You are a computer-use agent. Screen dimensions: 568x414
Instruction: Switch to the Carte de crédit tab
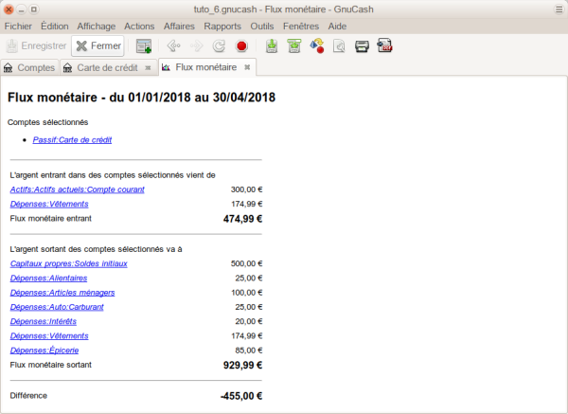pyautogui.click(x=106, y=67)
